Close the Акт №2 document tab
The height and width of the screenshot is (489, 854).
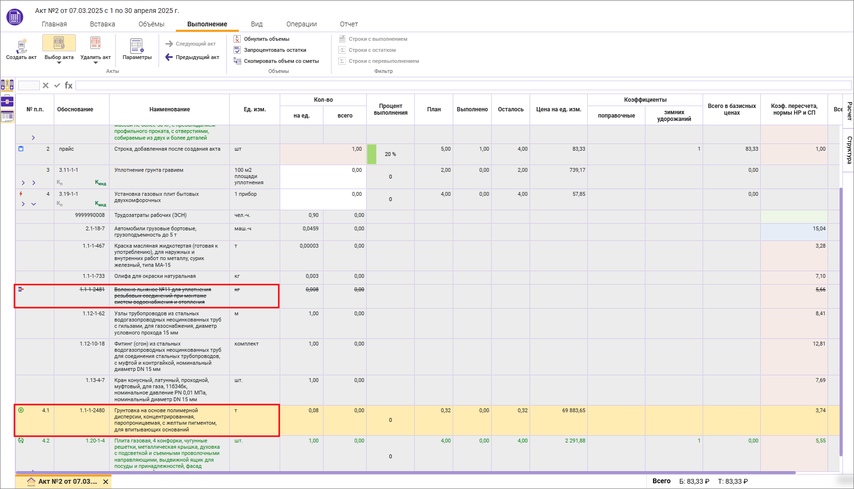[106, 482]
